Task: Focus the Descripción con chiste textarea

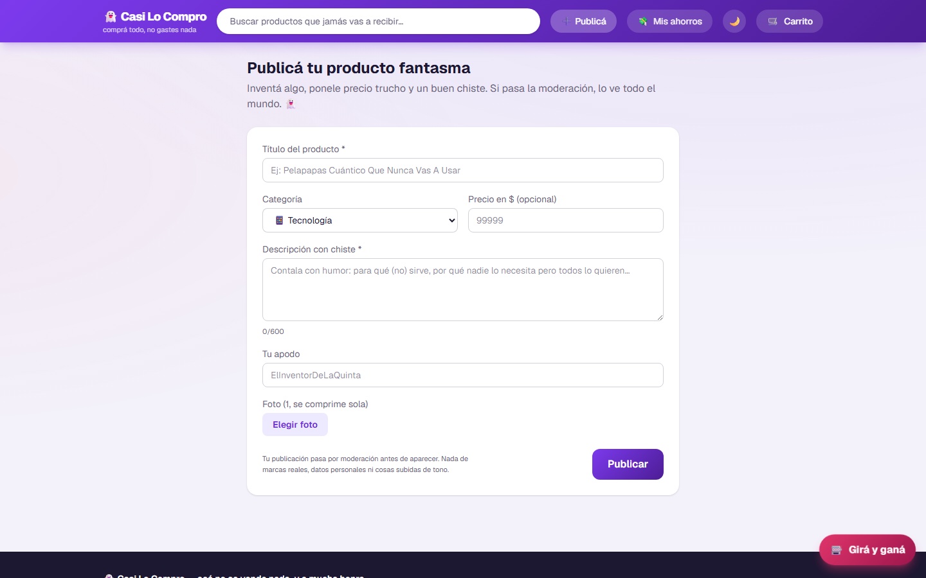Action: (x=463, y=290)
